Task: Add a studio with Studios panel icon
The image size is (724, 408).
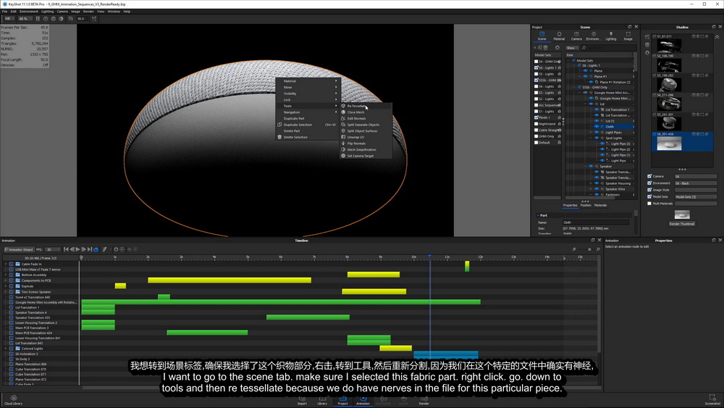Action: (x=647, y=37)
